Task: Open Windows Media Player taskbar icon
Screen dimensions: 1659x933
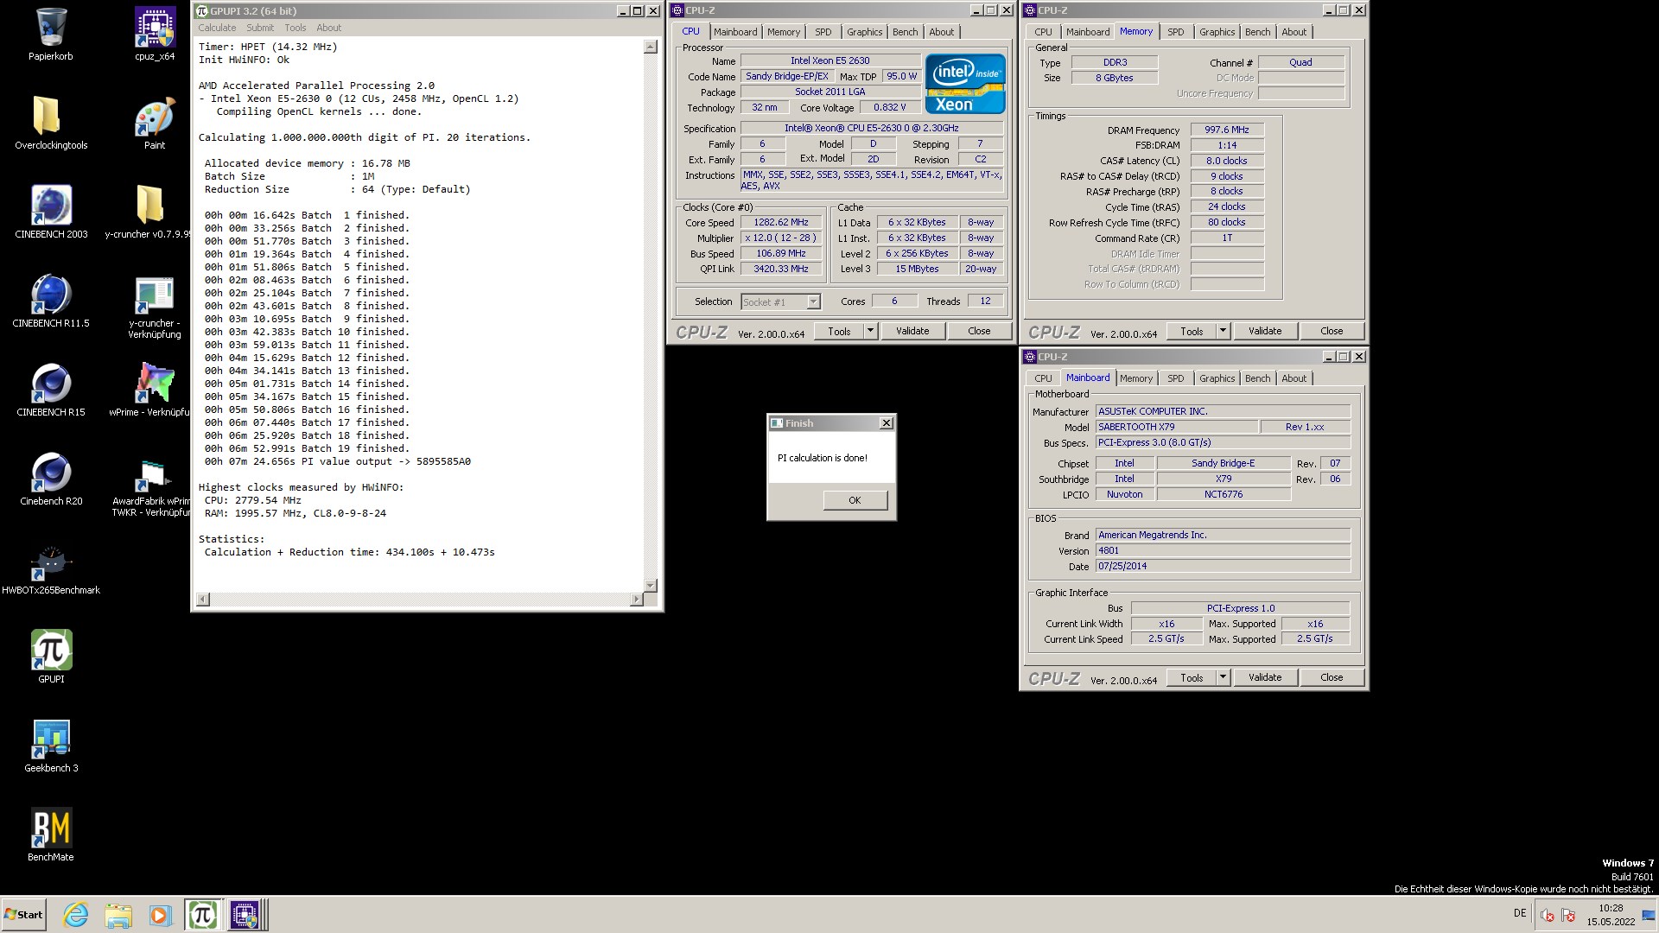Action: [160, 915]
